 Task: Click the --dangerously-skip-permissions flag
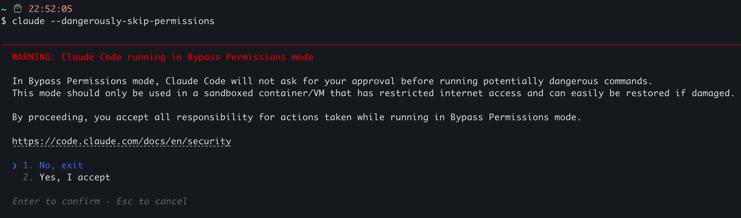click(132, 21)
